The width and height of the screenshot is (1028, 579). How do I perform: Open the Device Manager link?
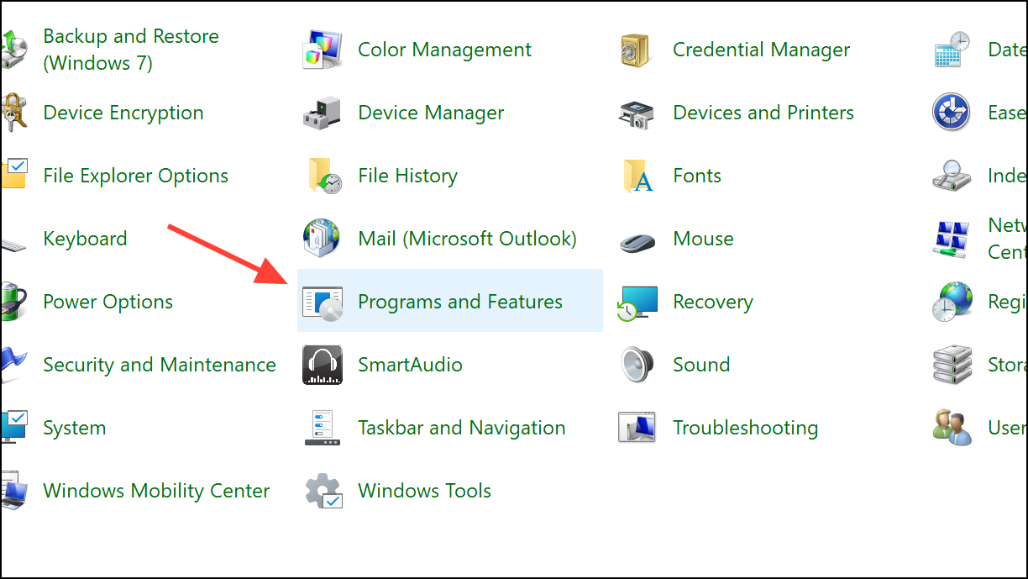pyautogui.click(x=431, y=113)
